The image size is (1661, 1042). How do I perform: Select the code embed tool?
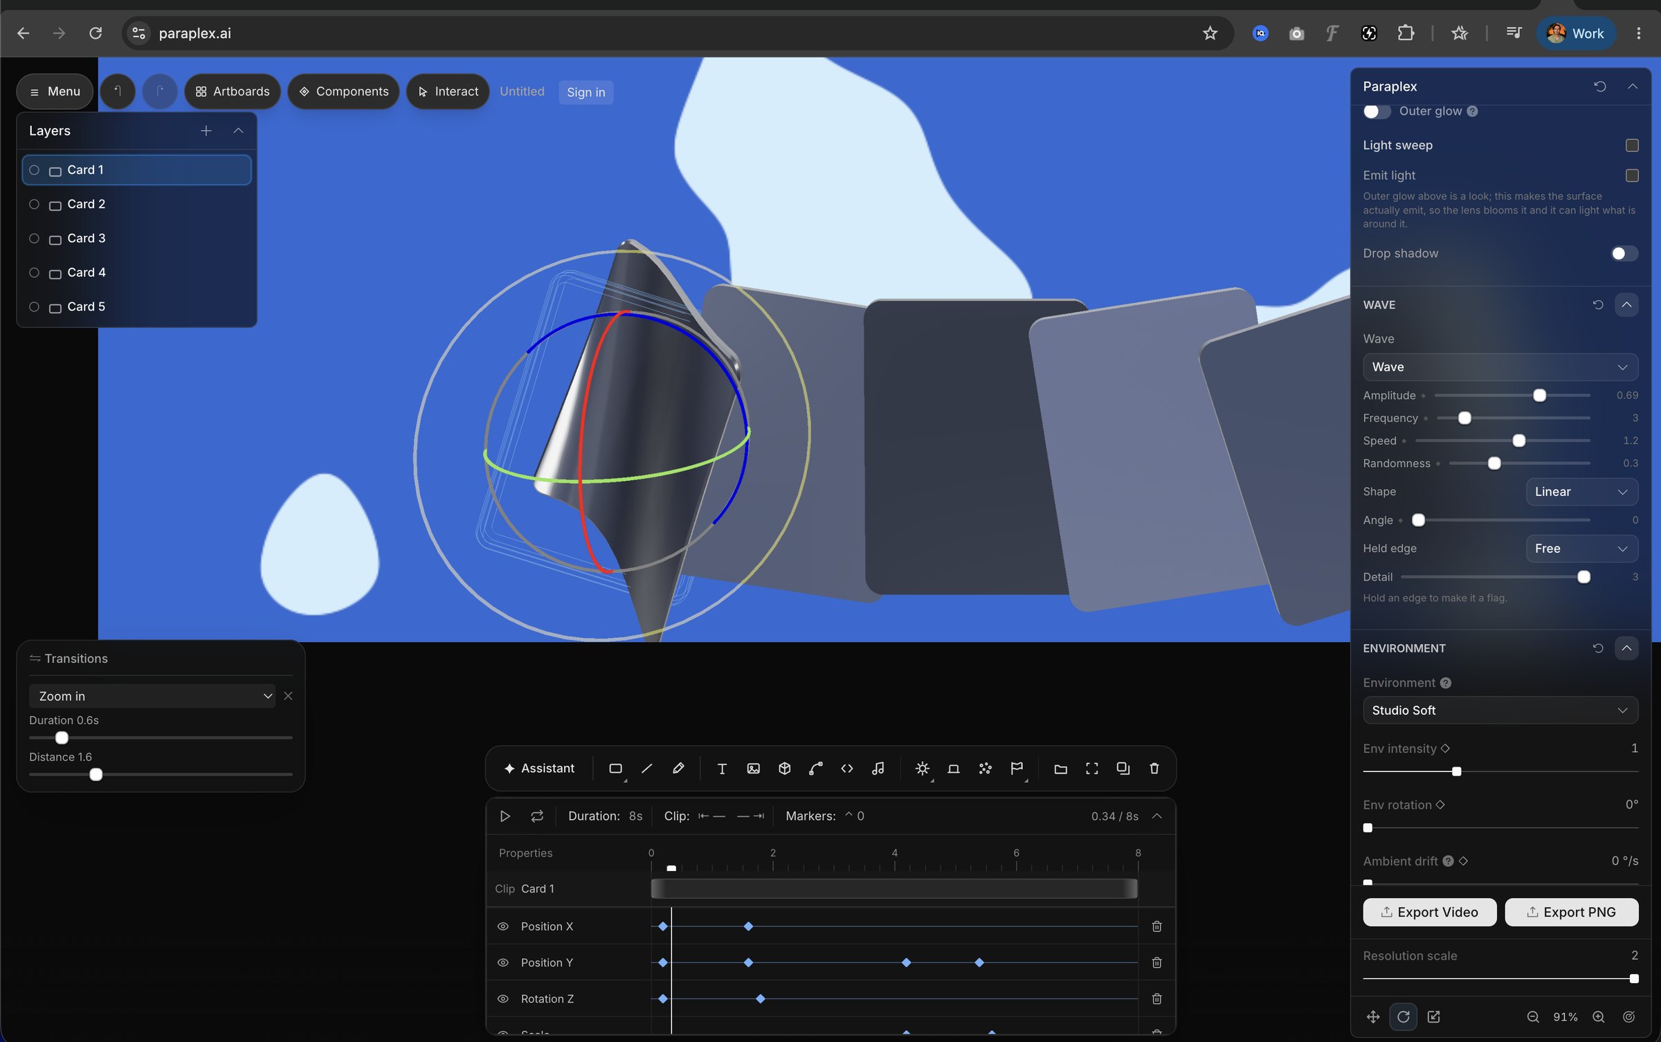tap(847, 768)
